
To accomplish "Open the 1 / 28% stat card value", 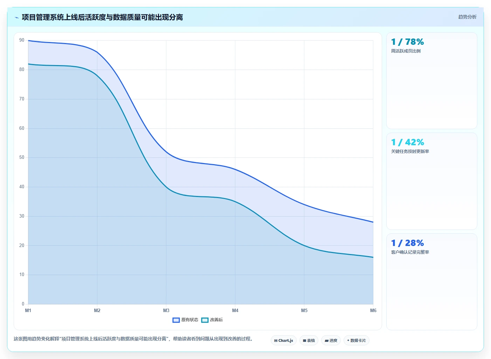I will 407,243.
